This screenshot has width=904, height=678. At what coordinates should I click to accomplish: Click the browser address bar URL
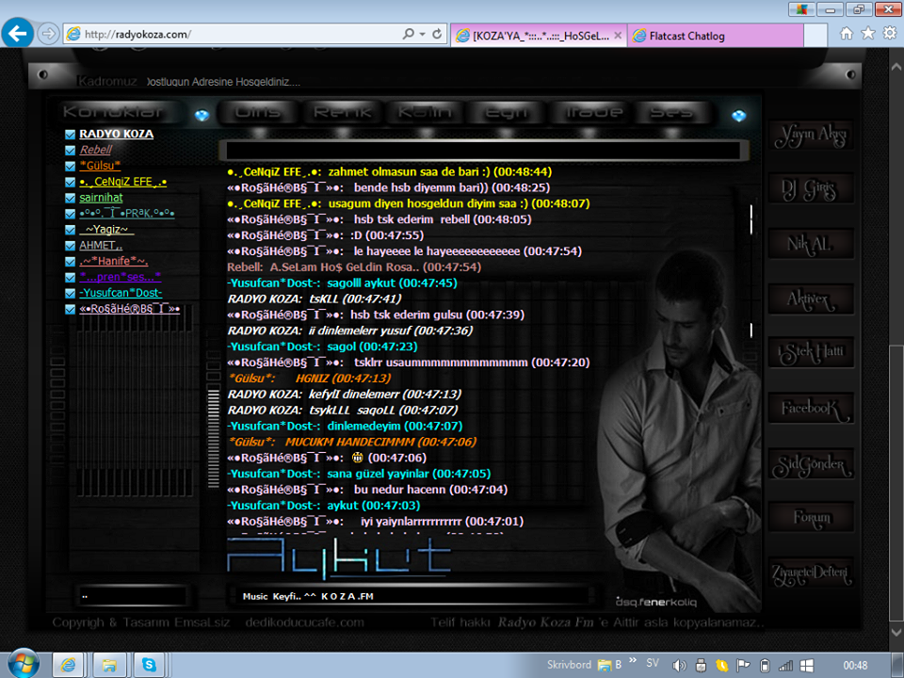pyautogui.click(x=138, y=35)
